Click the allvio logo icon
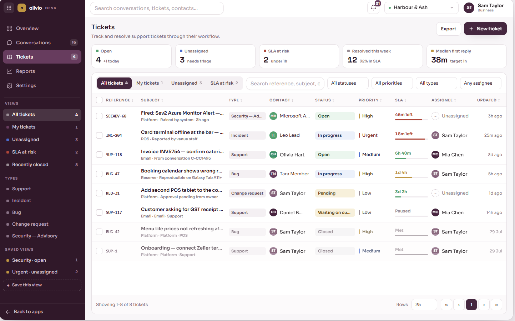 click(x=22, y=8)
